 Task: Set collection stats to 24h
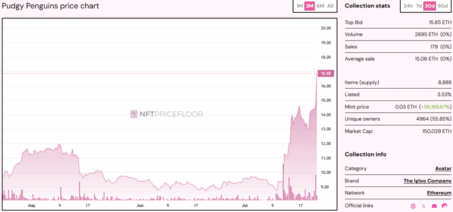click(408, 6)
